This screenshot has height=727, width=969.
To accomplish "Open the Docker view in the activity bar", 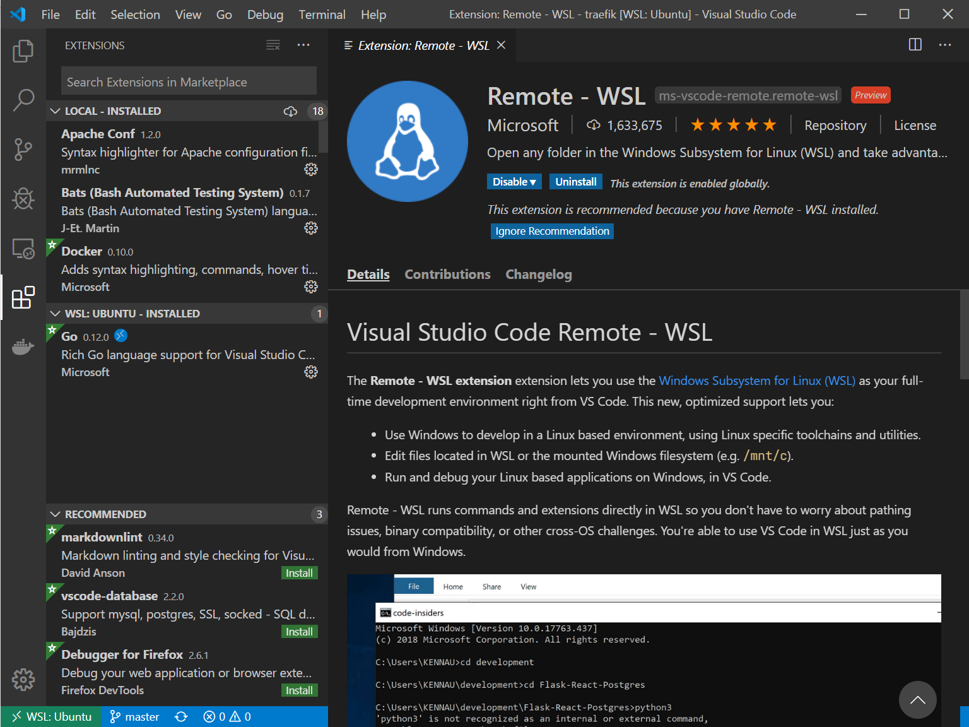I will 23,346.
